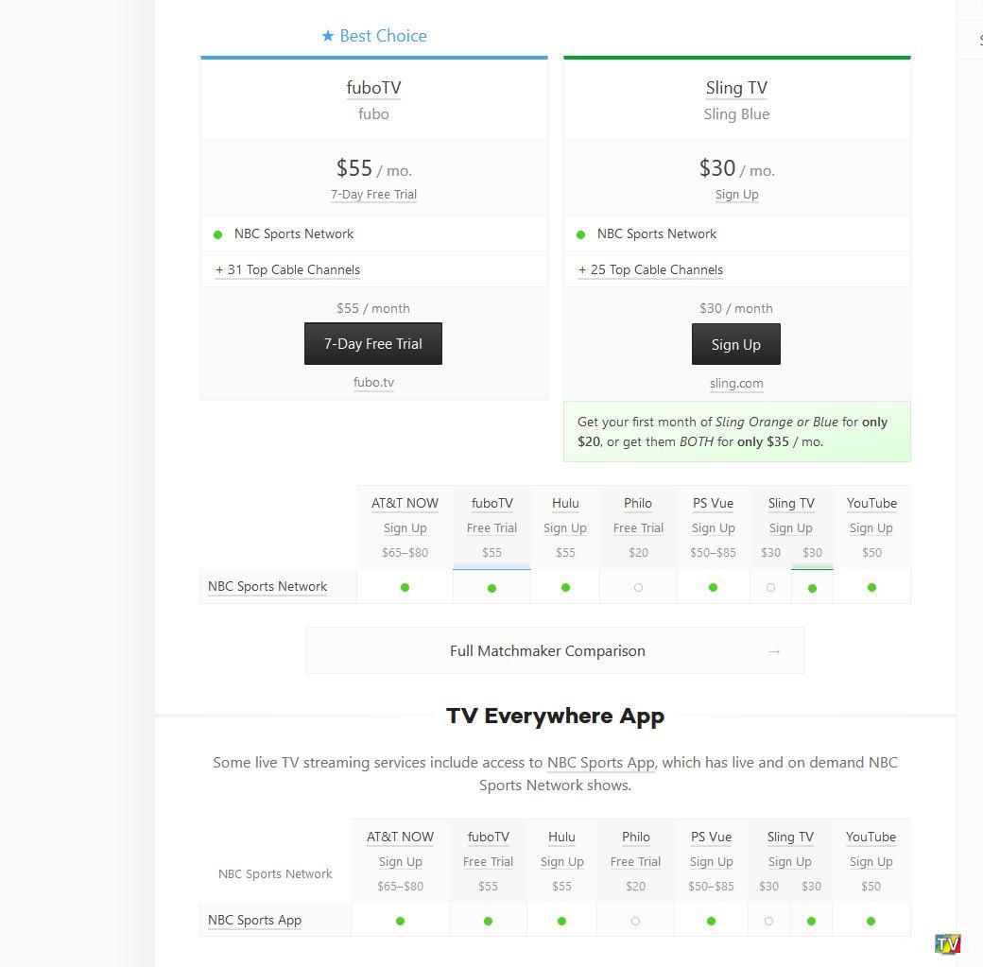Image resolution: width=983 pixels, height=967 pixels.
Task: Visit the fubo.tv link
Action: 373,383
